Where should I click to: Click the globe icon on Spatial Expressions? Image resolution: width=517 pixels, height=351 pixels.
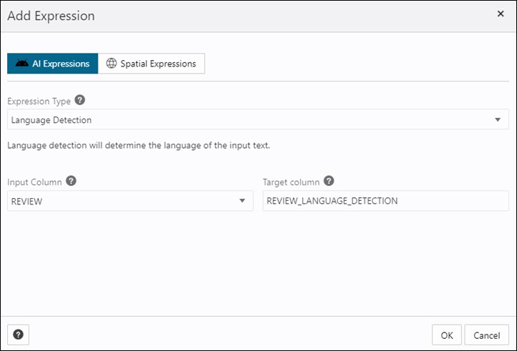(x=111, y=64)
